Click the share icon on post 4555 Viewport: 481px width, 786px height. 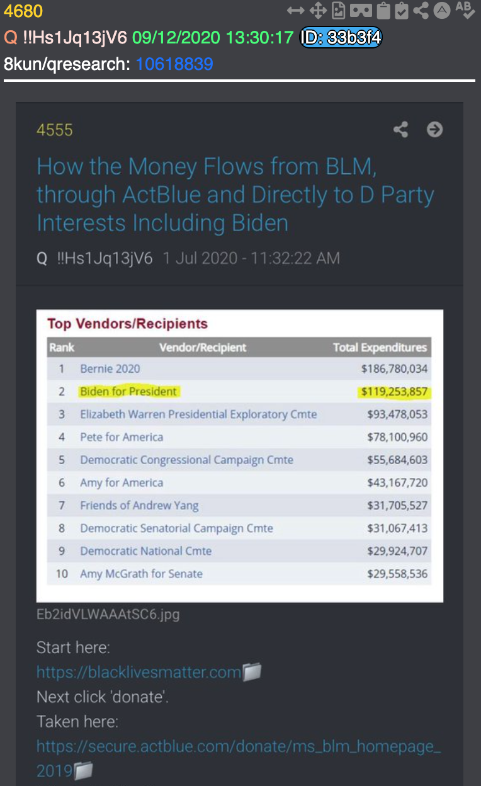coord(400,130)
